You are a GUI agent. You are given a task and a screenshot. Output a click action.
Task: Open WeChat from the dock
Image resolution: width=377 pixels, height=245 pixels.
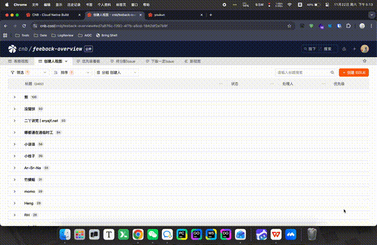pyautogui.click(x=153, y=234)
